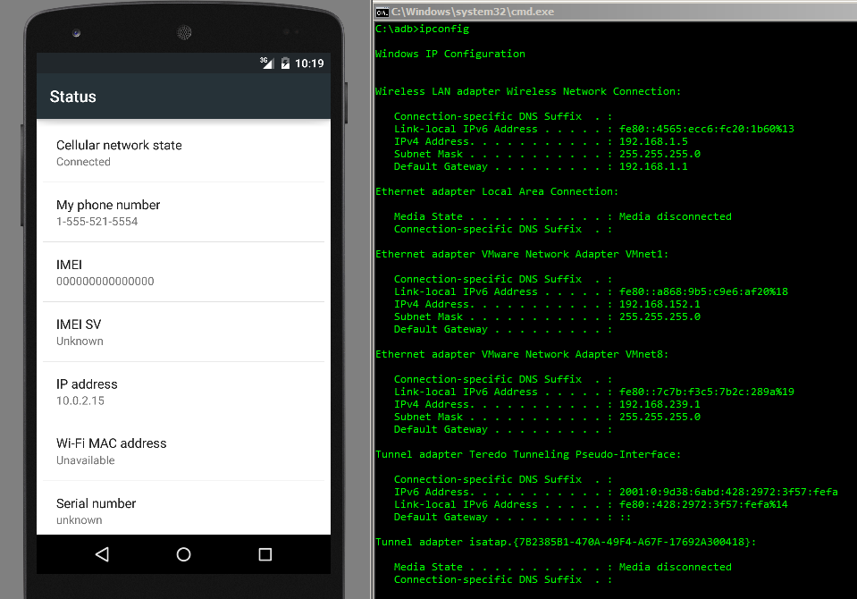Click the cmd.exe window title text
This screenshot has height=599, width=857.
(x=473, y=12)
